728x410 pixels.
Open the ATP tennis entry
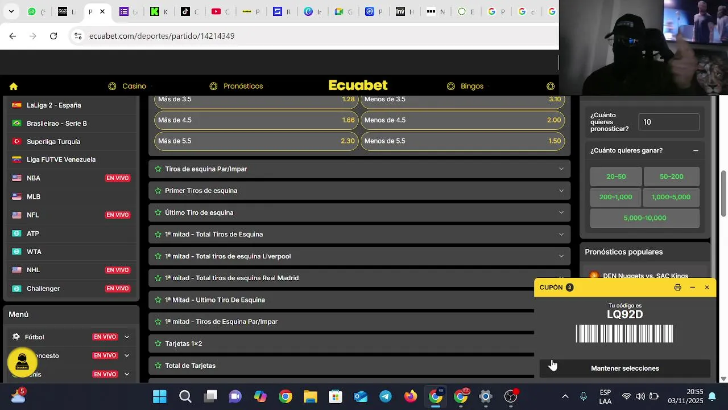tap(71, 233)
